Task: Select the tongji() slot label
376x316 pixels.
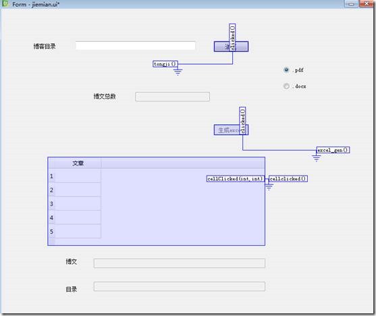Action: (x=165, y=64)
